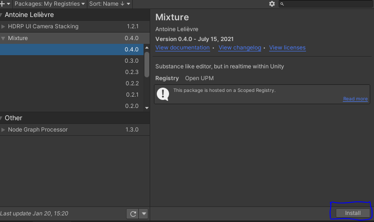
Task: Click author name Antoine Lelièvre in details
Action: (x=177, y=29)
